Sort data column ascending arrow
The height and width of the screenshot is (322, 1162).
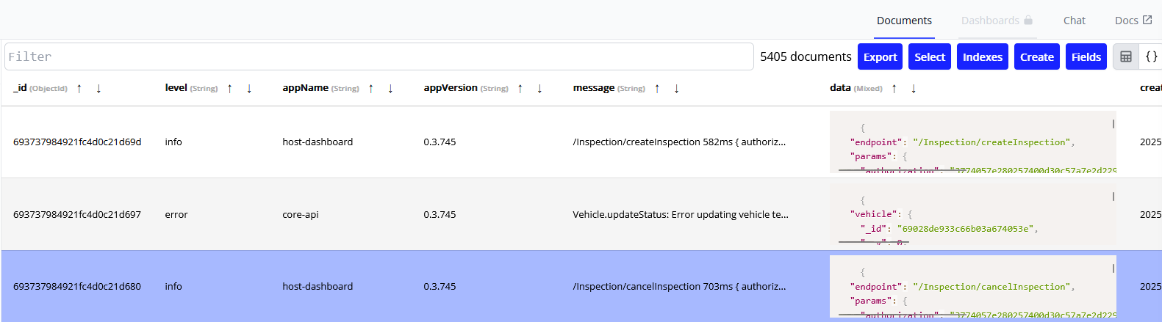(894, 89)
